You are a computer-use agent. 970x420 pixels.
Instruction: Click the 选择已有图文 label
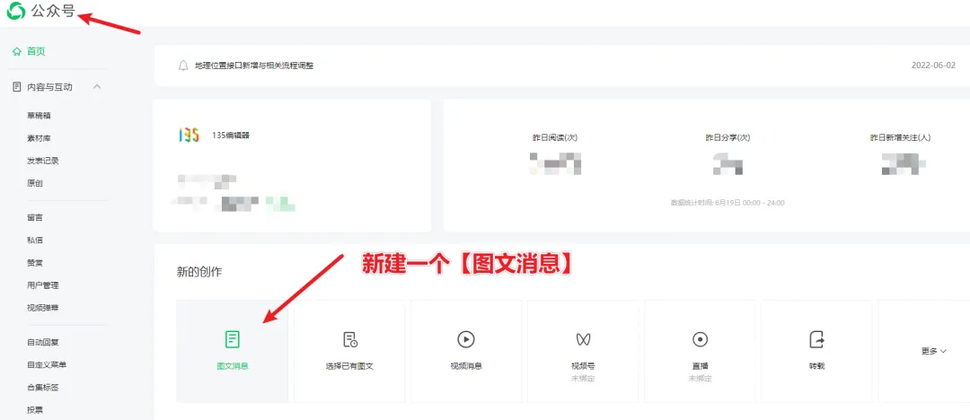tap(349, 366)
